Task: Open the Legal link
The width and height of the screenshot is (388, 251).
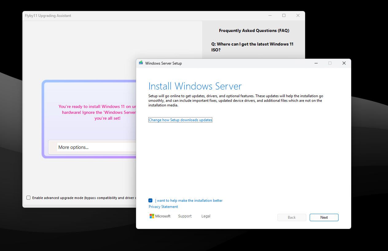Action: 206,216
